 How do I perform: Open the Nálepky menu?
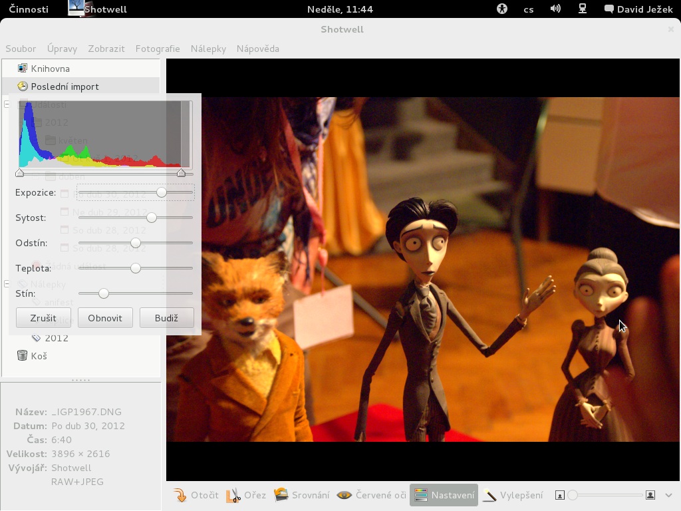208,49
